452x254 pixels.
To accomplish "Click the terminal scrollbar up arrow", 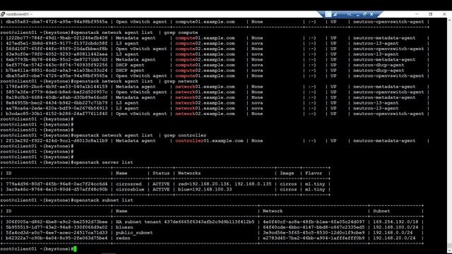I will (449, 20).
